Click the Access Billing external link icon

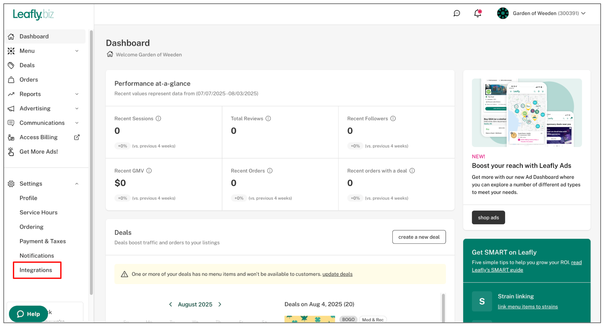tap(77, 137)
